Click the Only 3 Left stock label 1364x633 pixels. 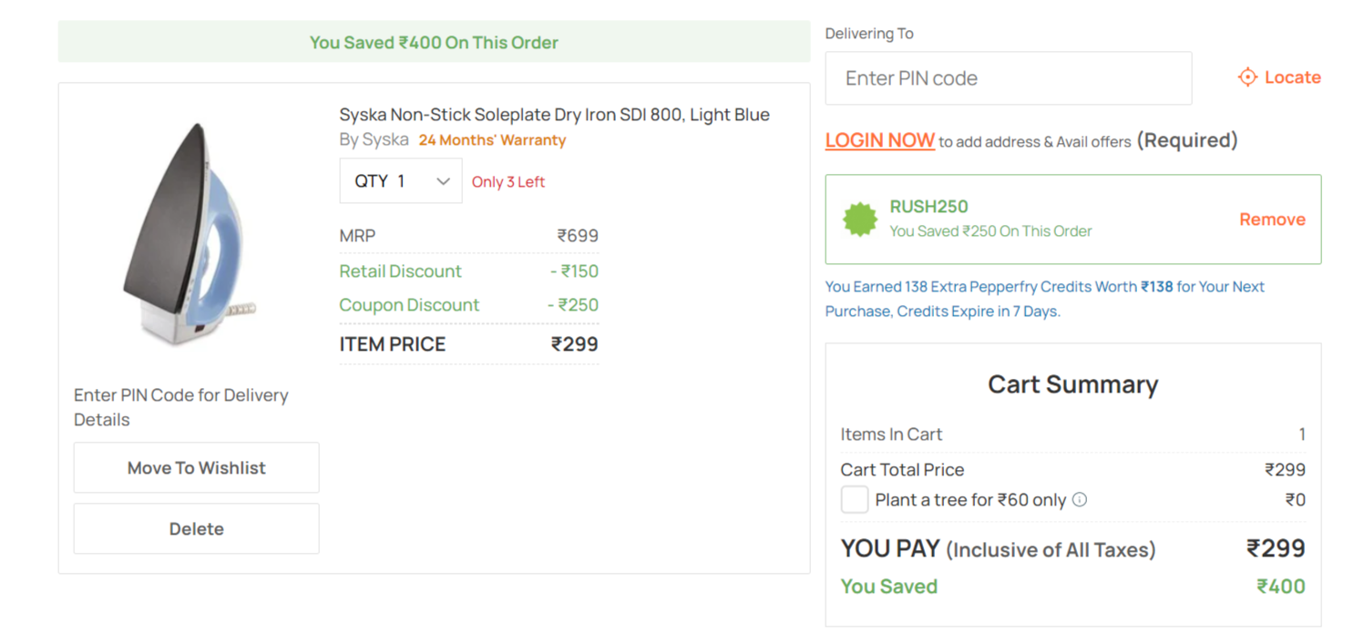pos(508,182)
